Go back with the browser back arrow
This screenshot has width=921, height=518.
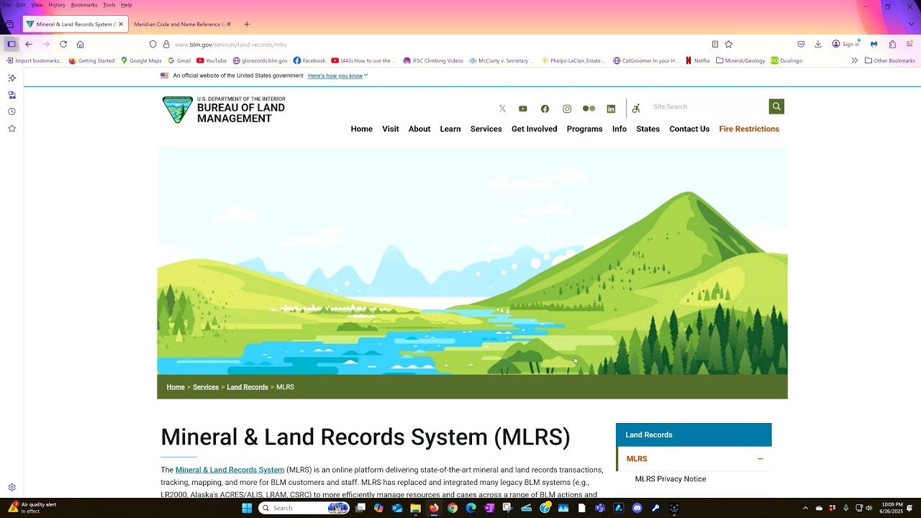click(x=29, y=44)
